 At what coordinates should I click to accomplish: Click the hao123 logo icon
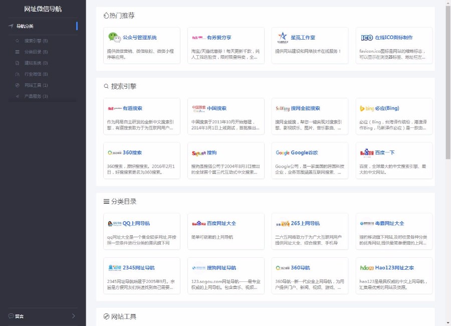pyautogui.click(x=367, y=268)
